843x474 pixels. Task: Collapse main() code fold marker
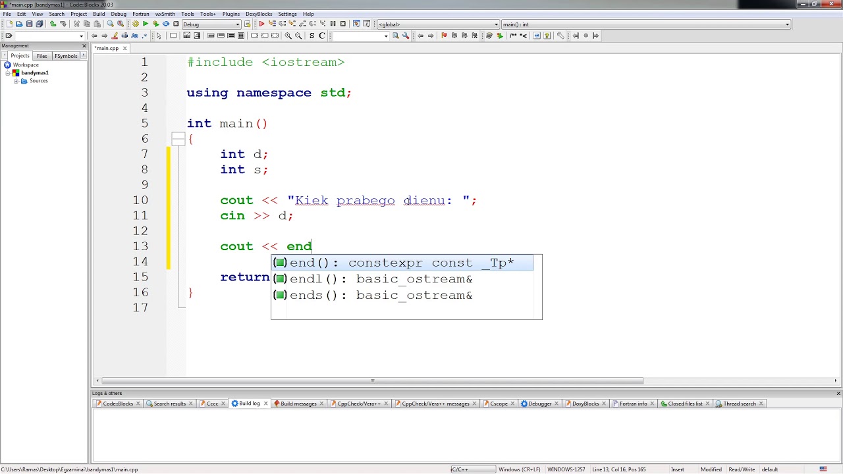coord(178,139)
